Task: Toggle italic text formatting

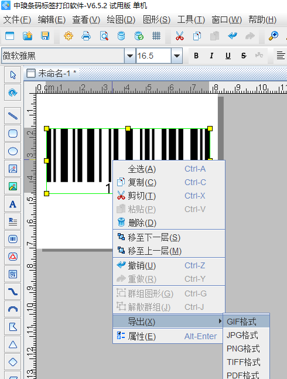Action: coord(212,56)
